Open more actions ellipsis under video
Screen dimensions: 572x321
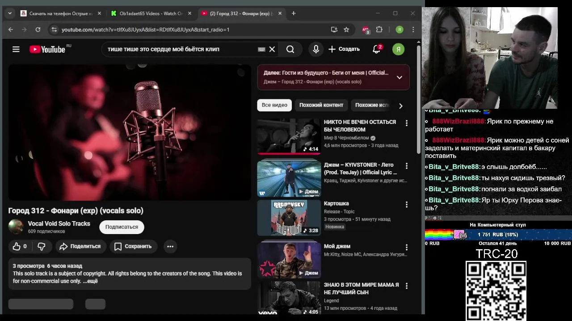pos(170,246)
